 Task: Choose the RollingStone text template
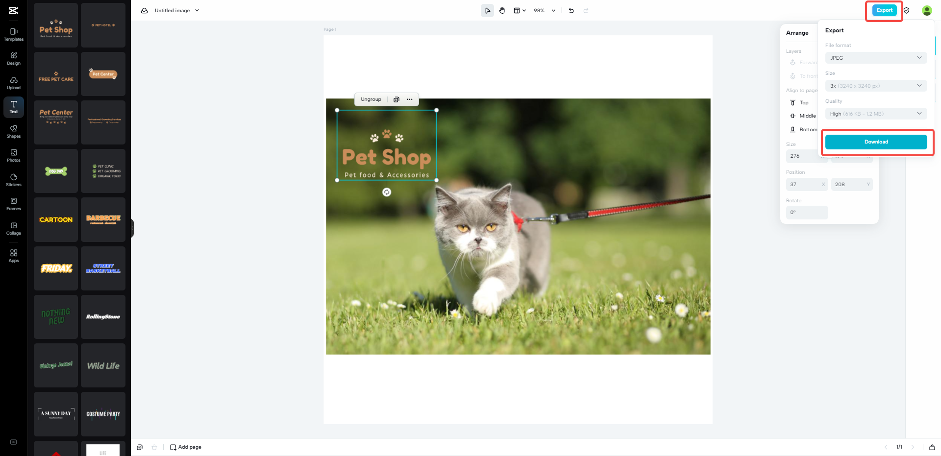[x=103, y=317]
